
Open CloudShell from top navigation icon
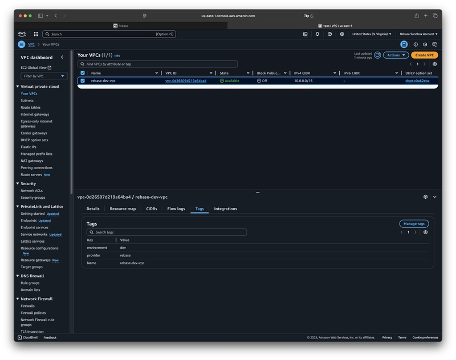click(x=305, y=34)
